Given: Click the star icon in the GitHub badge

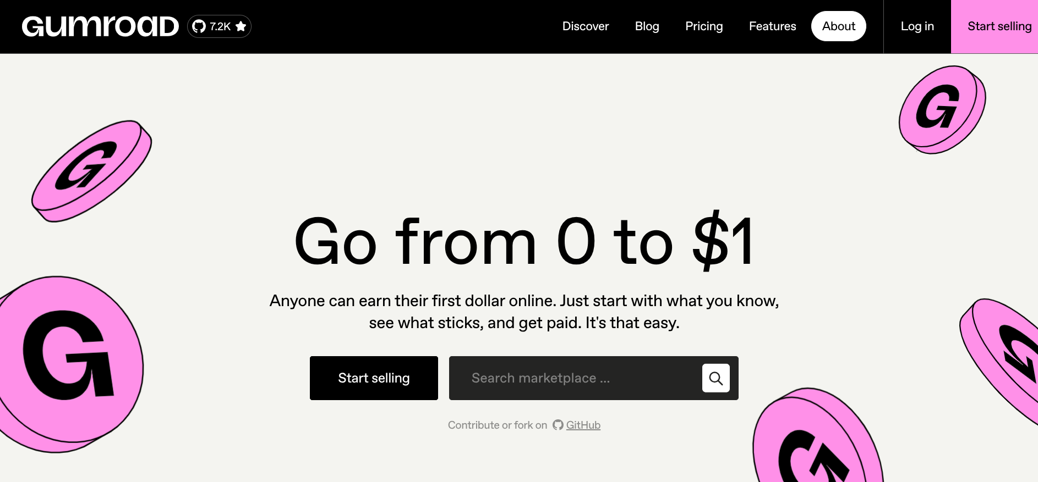Looking at the screenshot, I should [241, 26].
